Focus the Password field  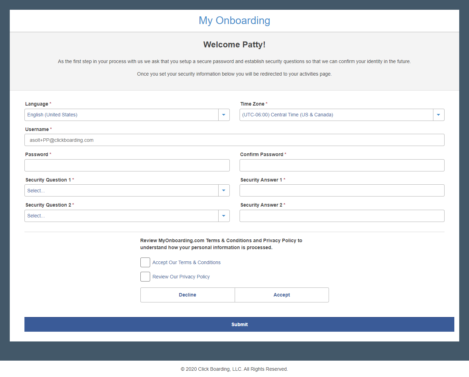(127, 166)
